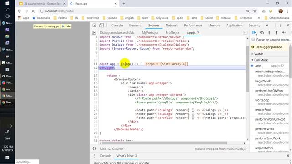Open the Network panel tab
This screenshot has height=164, width=292.
tap(172, 26)
